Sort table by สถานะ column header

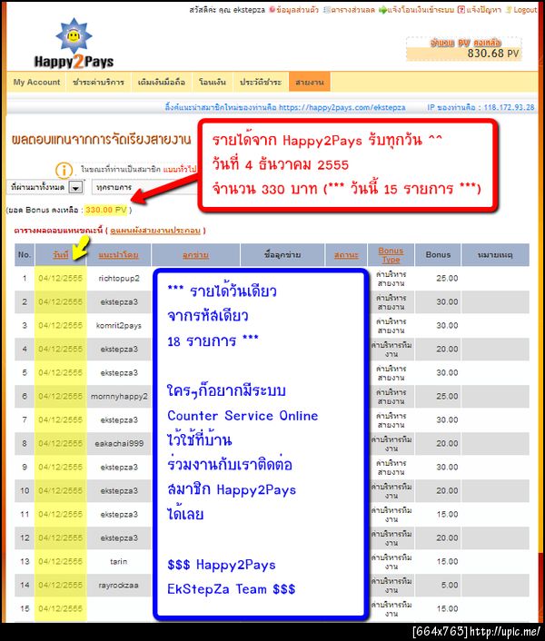point(346,255)
